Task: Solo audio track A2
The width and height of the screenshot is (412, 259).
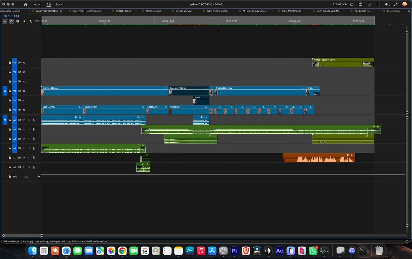Action: click(29, 129)
